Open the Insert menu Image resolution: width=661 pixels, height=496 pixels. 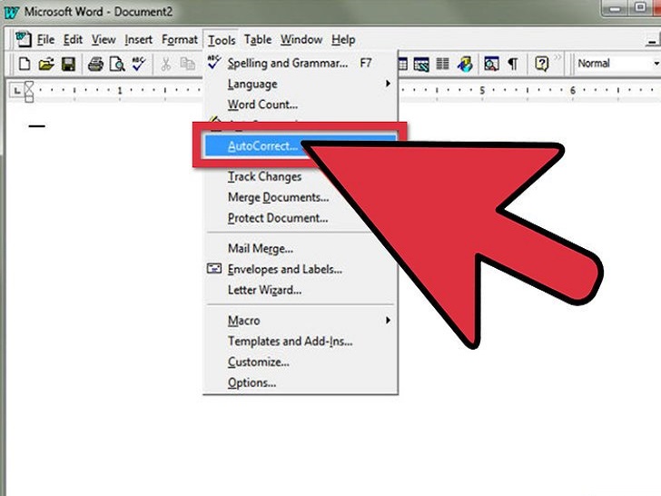[x=138, y=40]
